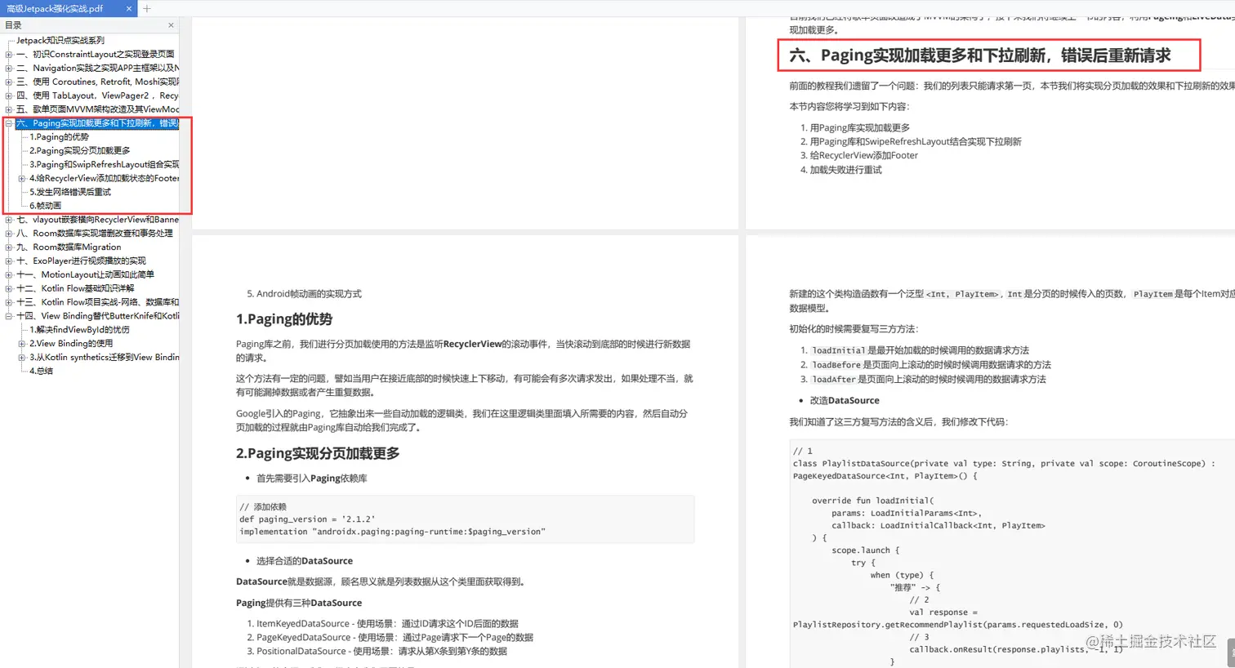Jump to 3.Paging和SwipRefreshLayout组合 in outline
The height and width of the screenshot is (668, 1235).
[x=105, y=164]
